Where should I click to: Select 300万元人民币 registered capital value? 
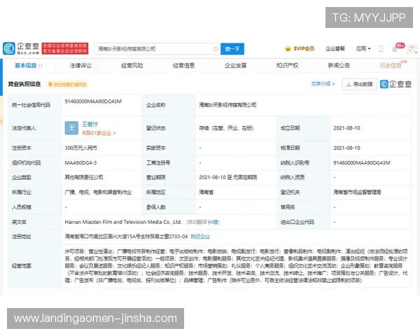pyautogui.click(x=81, y=148)
